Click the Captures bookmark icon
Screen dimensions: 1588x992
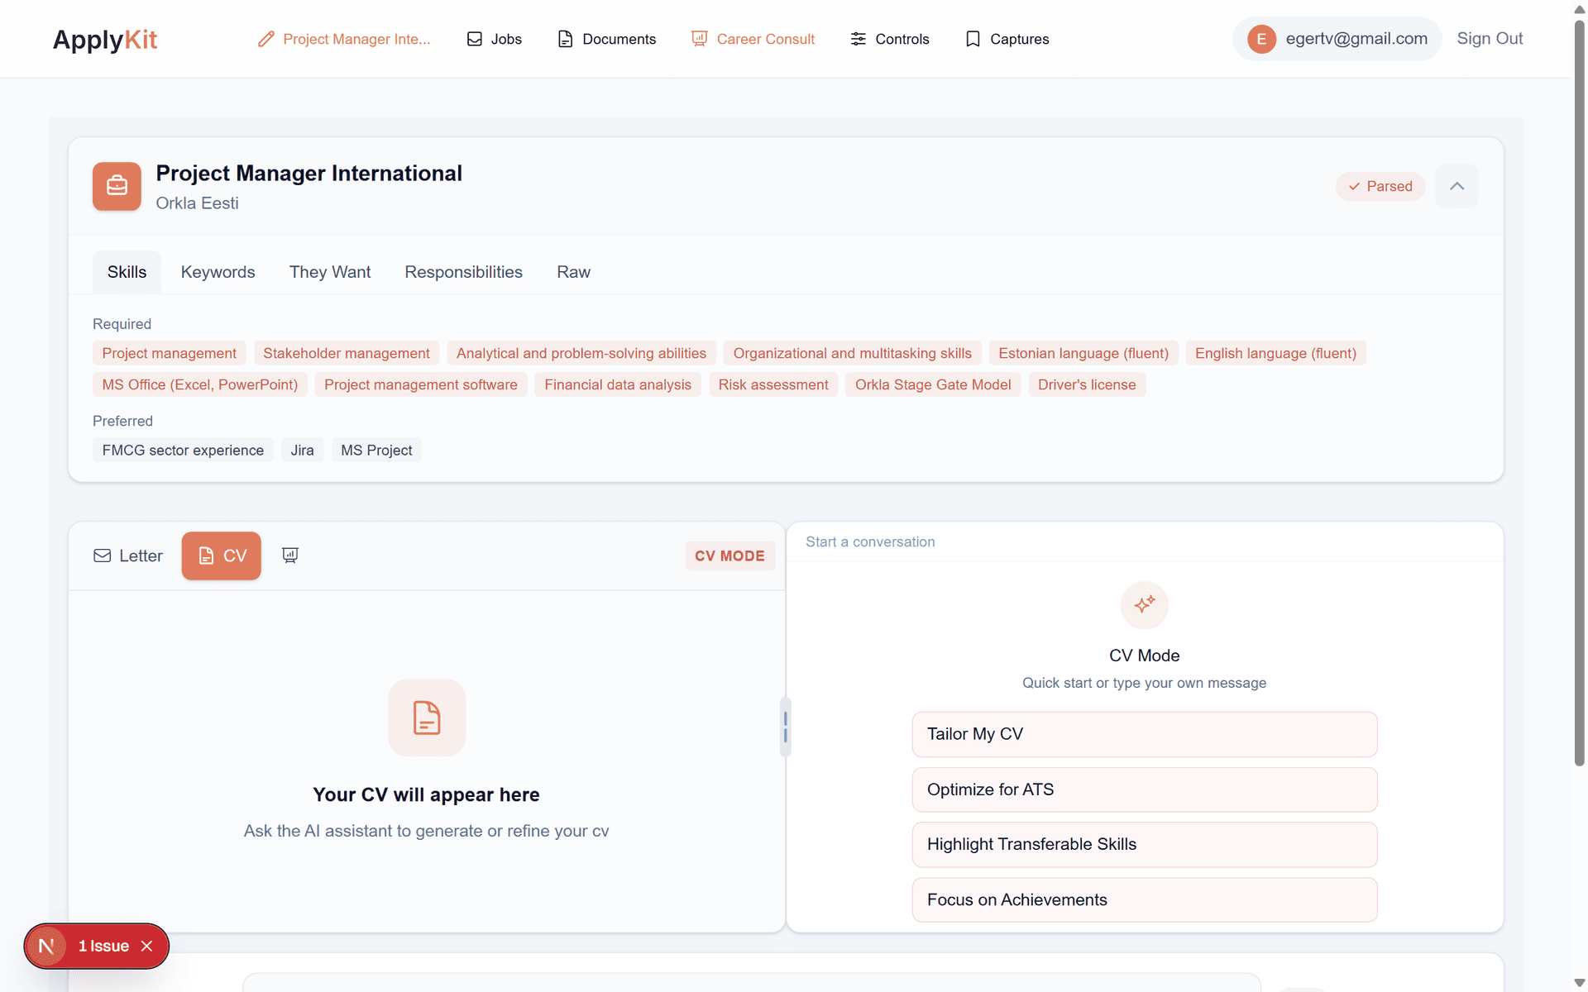click(973, 39)
